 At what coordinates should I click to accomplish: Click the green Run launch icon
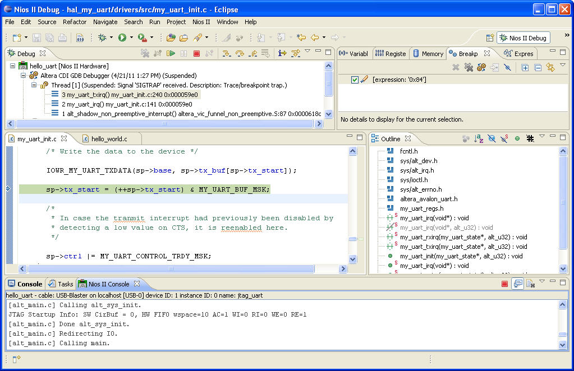tap(122, 38)
